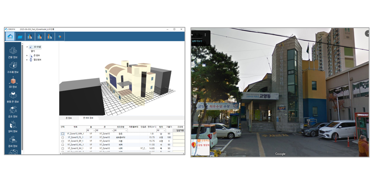Open the blue folder toolbar icon
Image resolution: width=375 pixels, height=184 pixels.
(x=20, y=37)
